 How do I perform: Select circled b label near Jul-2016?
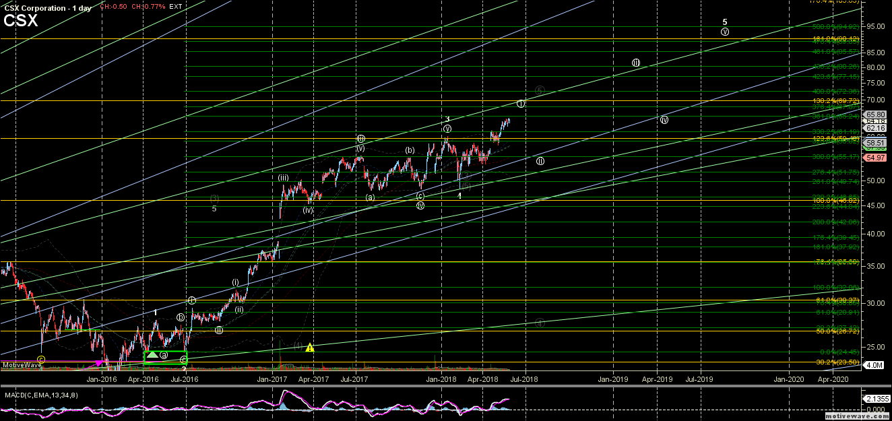(181, 317)
